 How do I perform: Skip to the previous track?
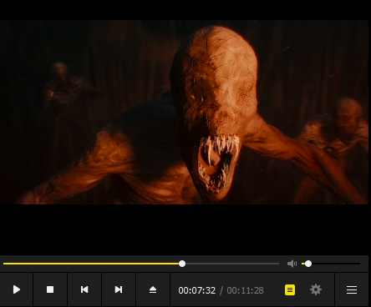point(84,289)
